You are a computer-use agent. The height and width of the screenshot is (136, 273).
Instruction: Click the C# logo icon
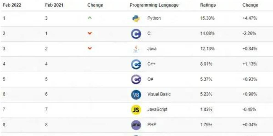[x=136, y=79]
